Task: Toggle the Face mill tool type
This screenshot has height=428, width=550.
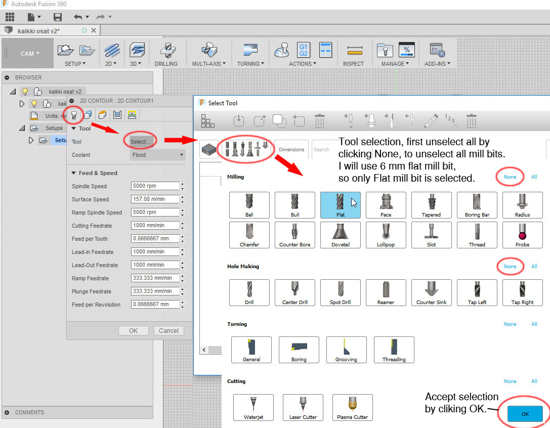Action: click(x=386, y=205)
